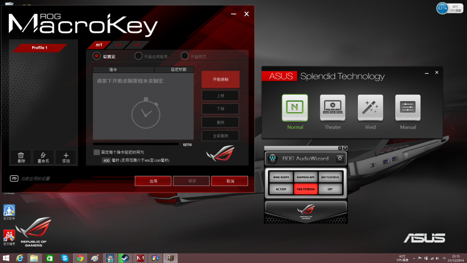Turn AudioWizard off with the OFF button
Image resolution: width=467 pixels, height=263 pixels.
coord(330,189)
